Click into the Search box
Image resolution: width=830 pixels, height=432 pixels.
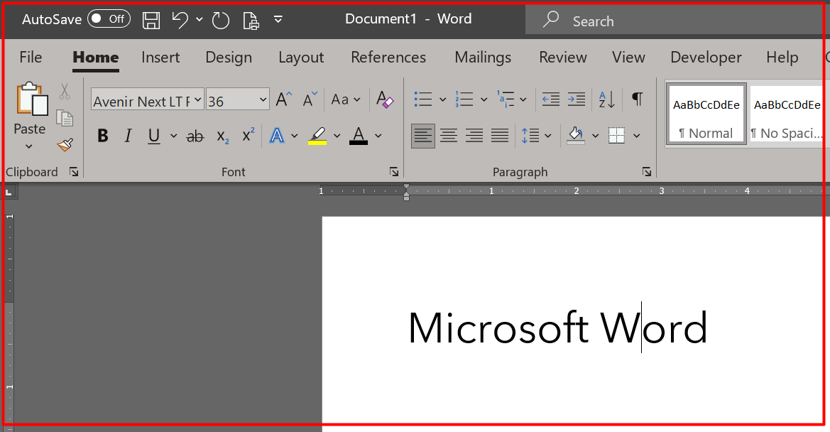pos(677,21)
